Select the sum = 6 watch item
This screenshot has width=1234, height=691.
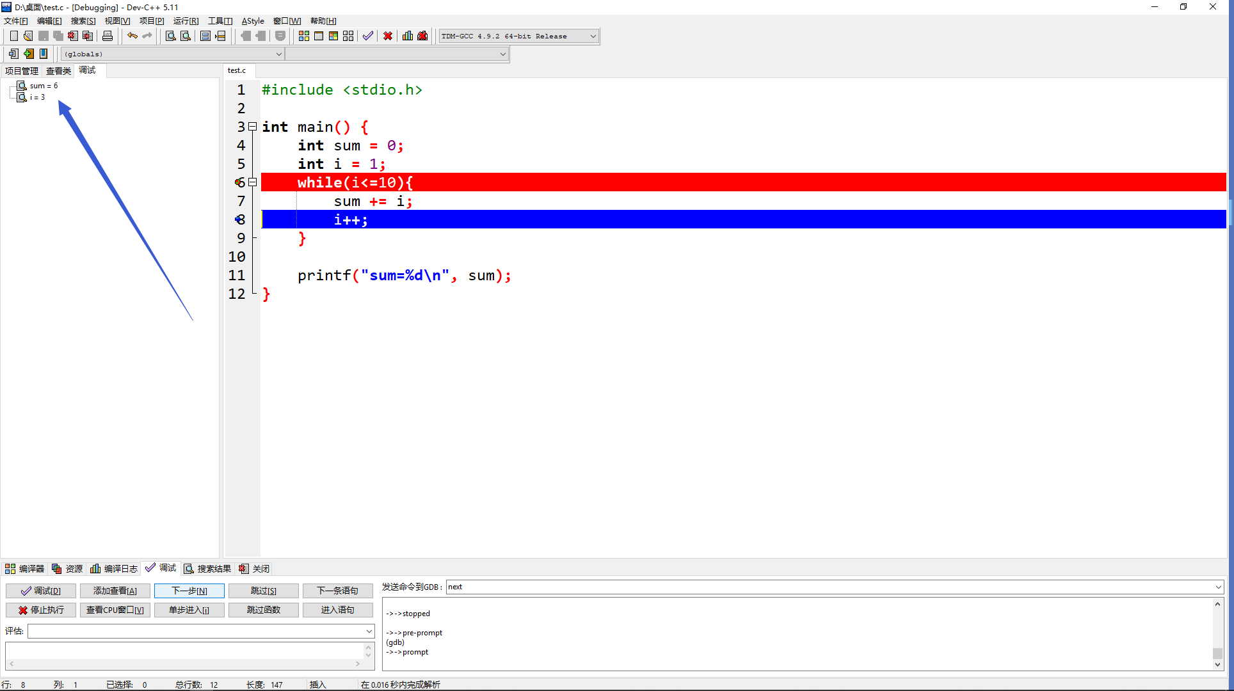pos(44,86)
